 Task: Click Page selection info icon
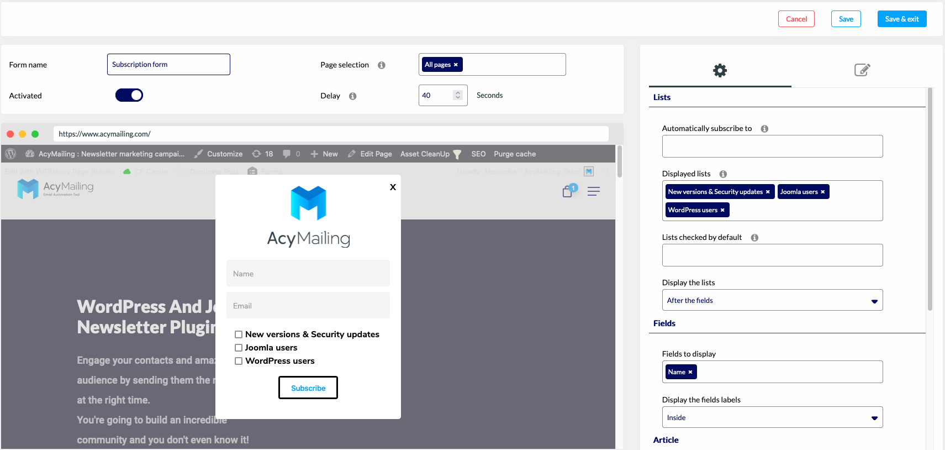[381, 65]
